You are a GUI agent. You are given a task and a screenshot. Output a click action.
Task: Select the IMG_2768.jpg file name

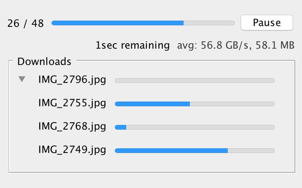[x=72, y=127]
